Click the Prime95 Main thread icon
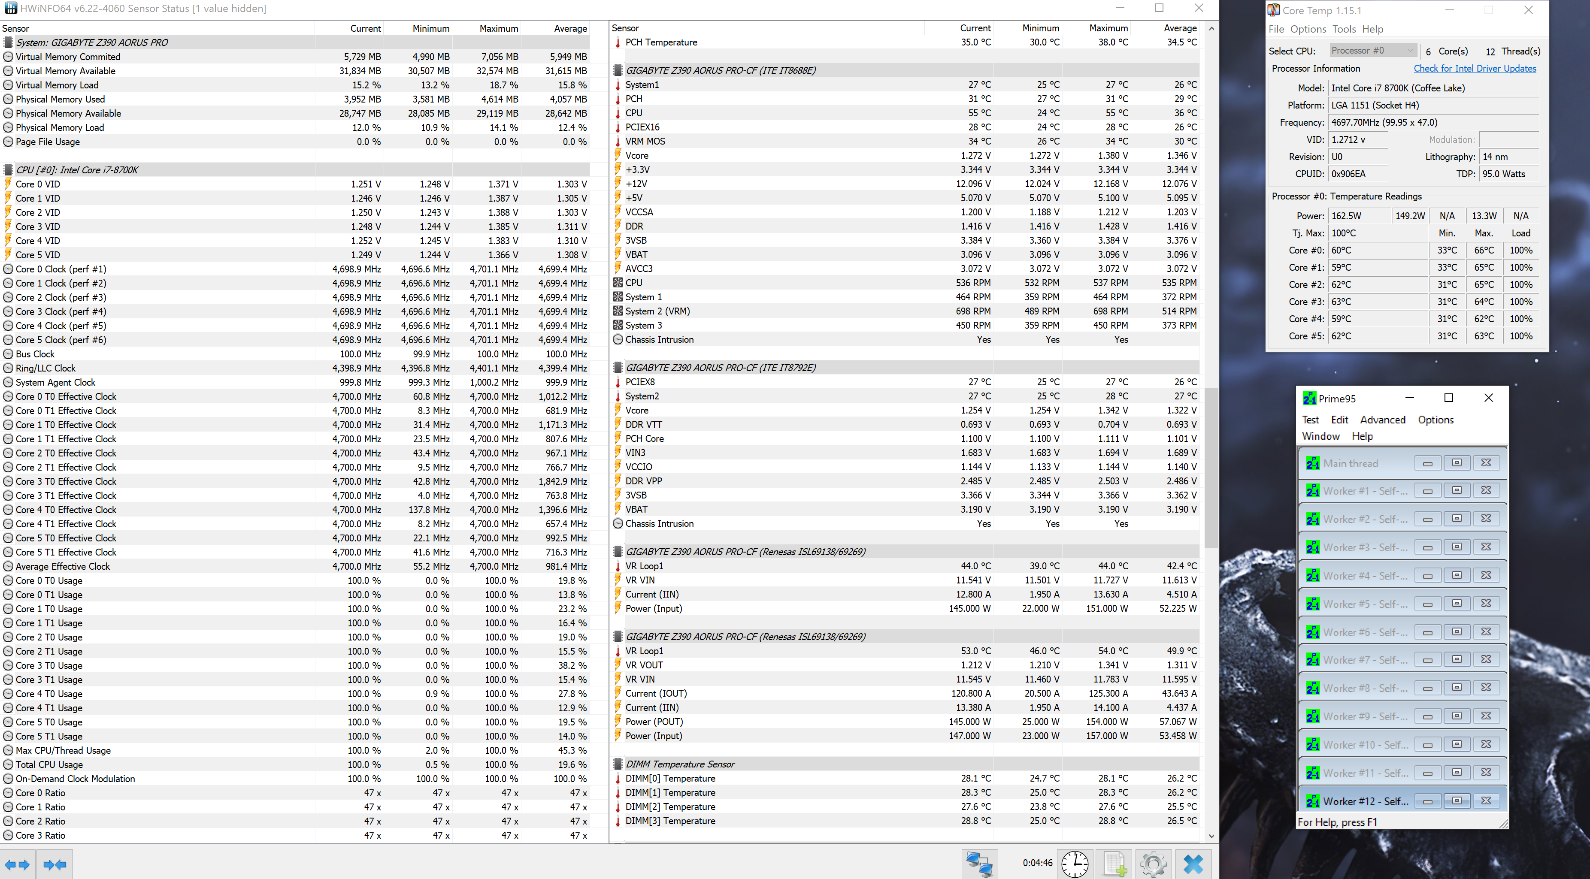 1313,463
